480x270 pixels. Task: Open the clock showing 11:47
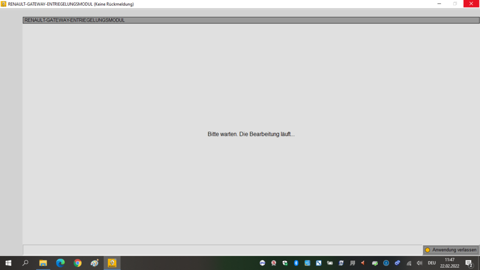point(450,263)
